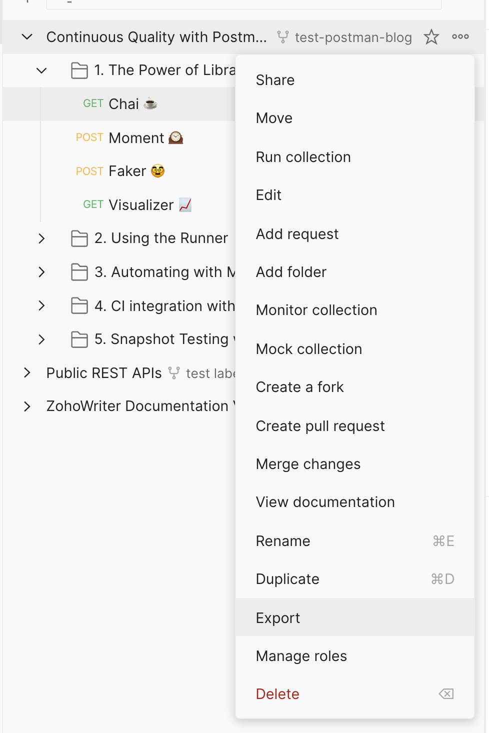Click the Using the Runner folder icon
The height and width of the screenshot is (733, 489).
coord(79,238)
